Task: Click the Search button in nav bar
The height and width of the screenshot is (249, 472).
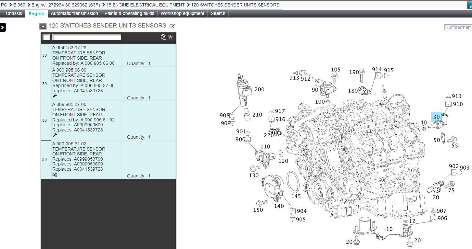Action: pyautogui.click(x=218, y=13)
